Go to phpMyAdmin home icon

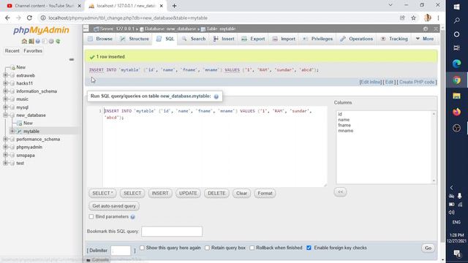coord(24,41)
